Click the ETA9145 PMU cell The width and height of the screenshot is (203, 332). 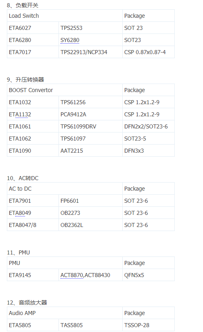coord(33,275)
